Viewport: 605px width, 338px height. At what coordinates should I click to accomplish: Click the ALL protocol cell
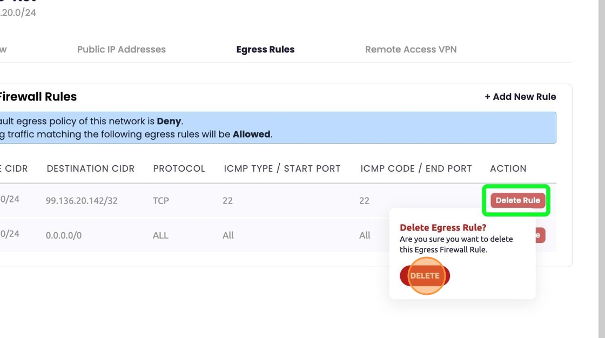(x=160, y=235)
